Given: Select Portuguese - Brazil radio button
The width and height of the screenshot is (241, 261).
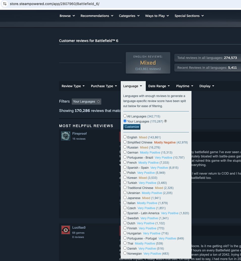Looking at the screenshot, I should click(x=125, y=157).
